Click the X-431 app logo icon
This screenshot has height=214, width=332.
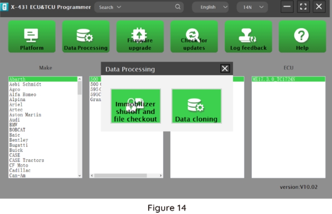[4, 7]
